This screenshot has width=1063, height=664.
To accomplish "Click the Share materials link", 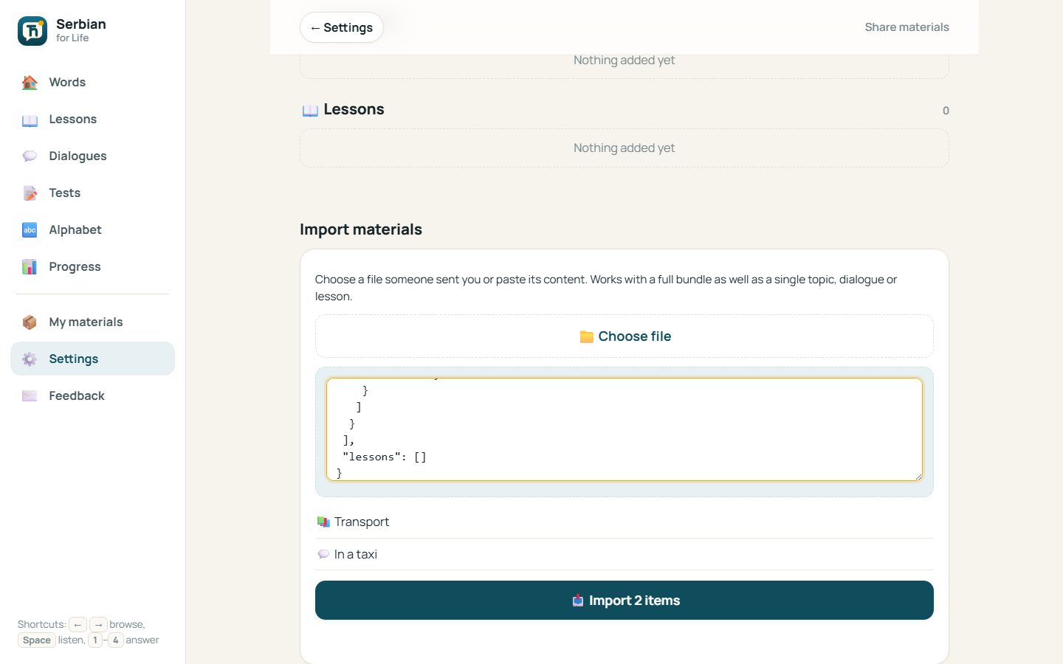I will click(907, 27).
